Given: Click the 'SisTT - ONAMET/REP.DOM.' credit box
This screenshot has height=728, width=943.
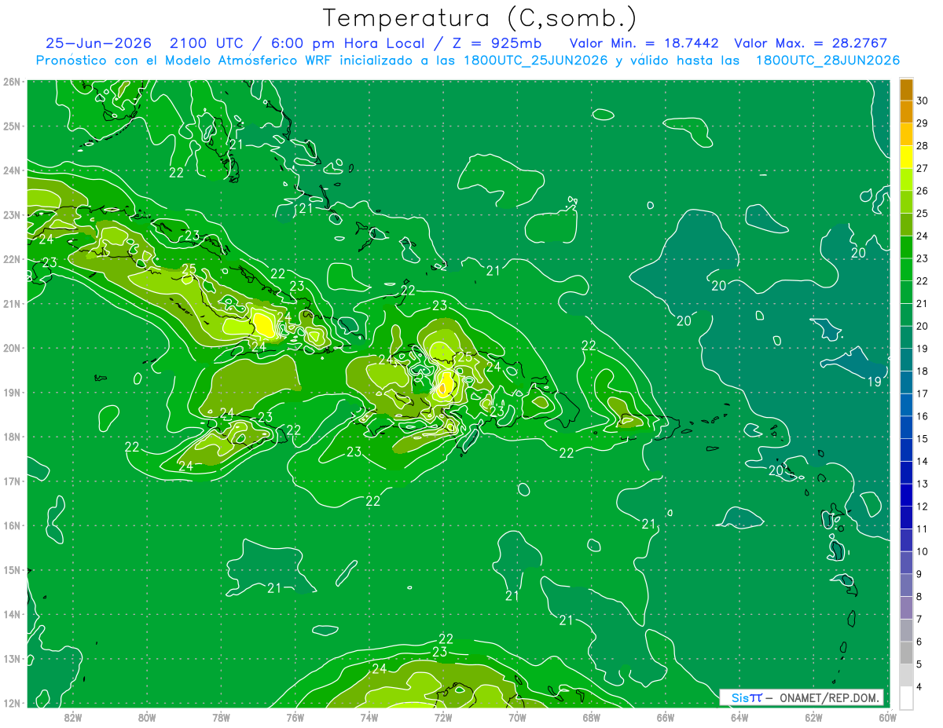Looking at the screenshot, I should (x=802, y=697).
